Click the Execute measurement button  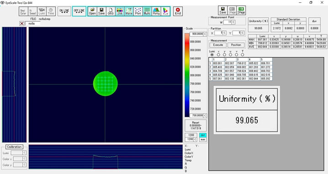(218, 45)
